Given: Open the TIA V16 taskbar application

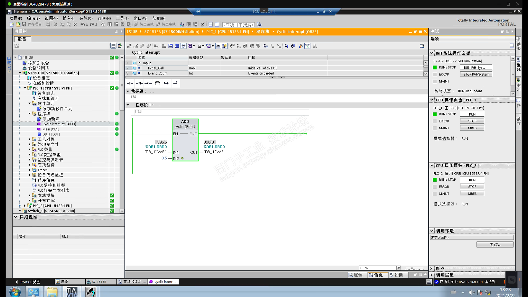Looking at the screenshot, I should 72,292.
